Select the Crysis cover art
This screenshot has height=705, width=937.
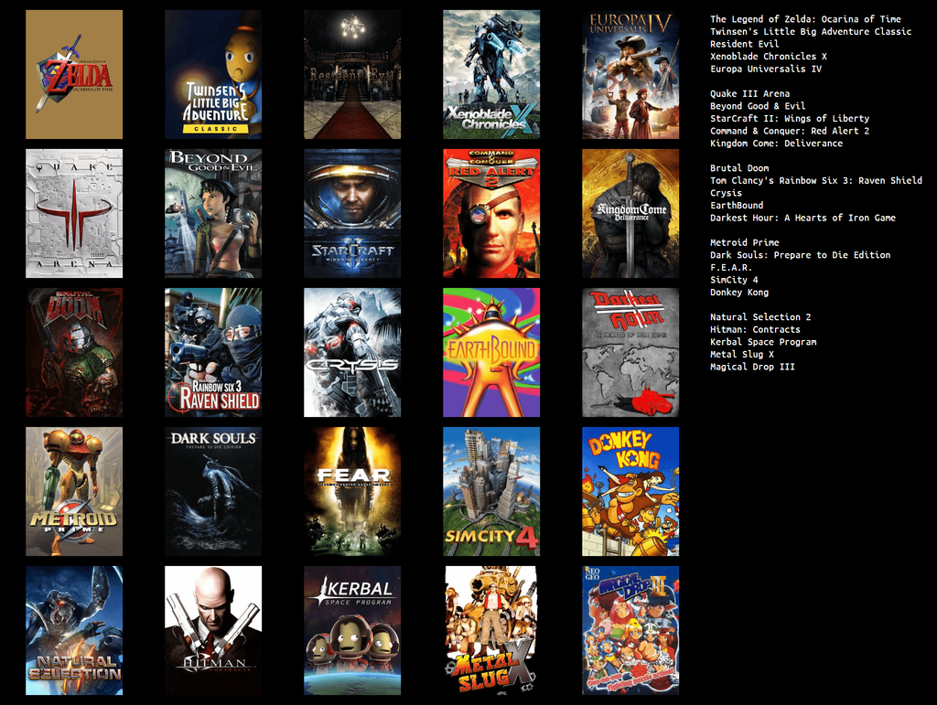[x=352, y=353]
